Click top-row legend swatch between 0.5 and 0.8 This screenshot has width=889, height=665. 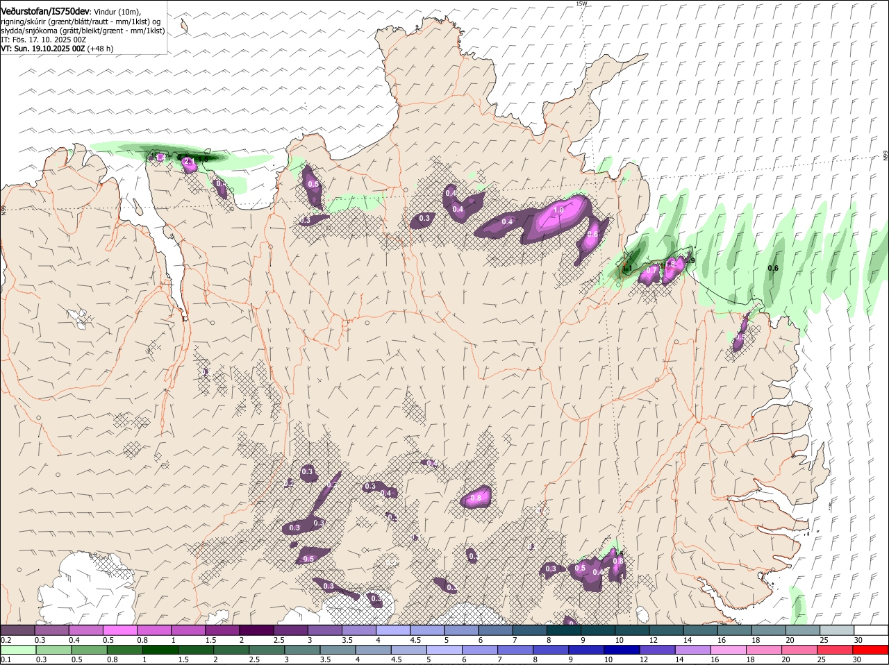[x=119, y=630]
